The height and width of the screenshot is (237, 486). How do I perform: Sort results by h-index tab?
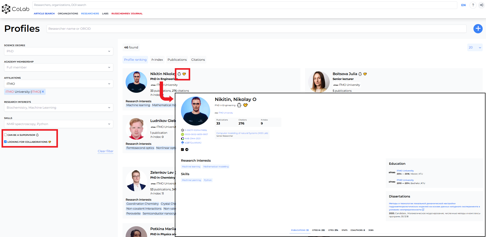(x=157, y=60)
